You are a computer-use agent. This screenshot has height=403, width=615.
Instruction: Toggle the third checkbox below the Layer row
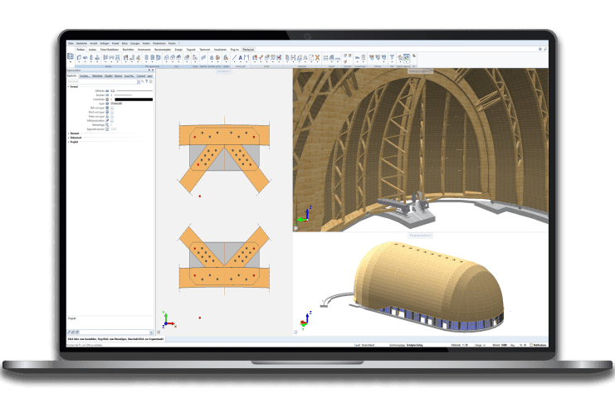click(113, 116)
